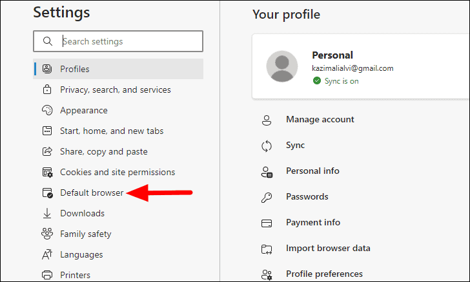This screenshot has width=470, height=282.
Task: Open Cookies and site permissions
Action: (118, 172)
